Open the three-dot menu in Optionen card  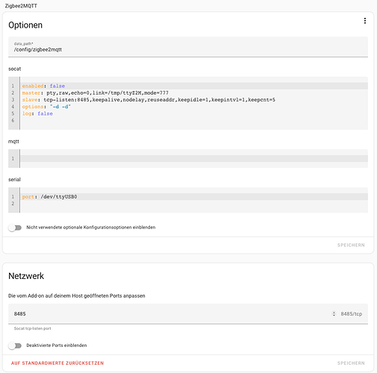365,21
